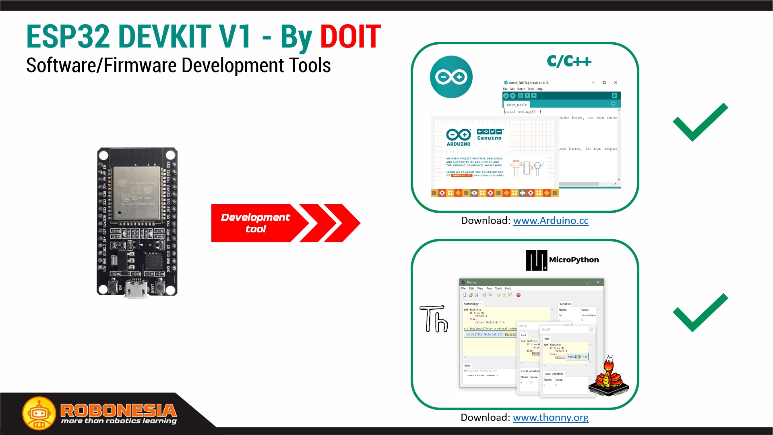The image size is (773, 435).
Task: Open the View menu in Thonny
Action: (480, 288)
